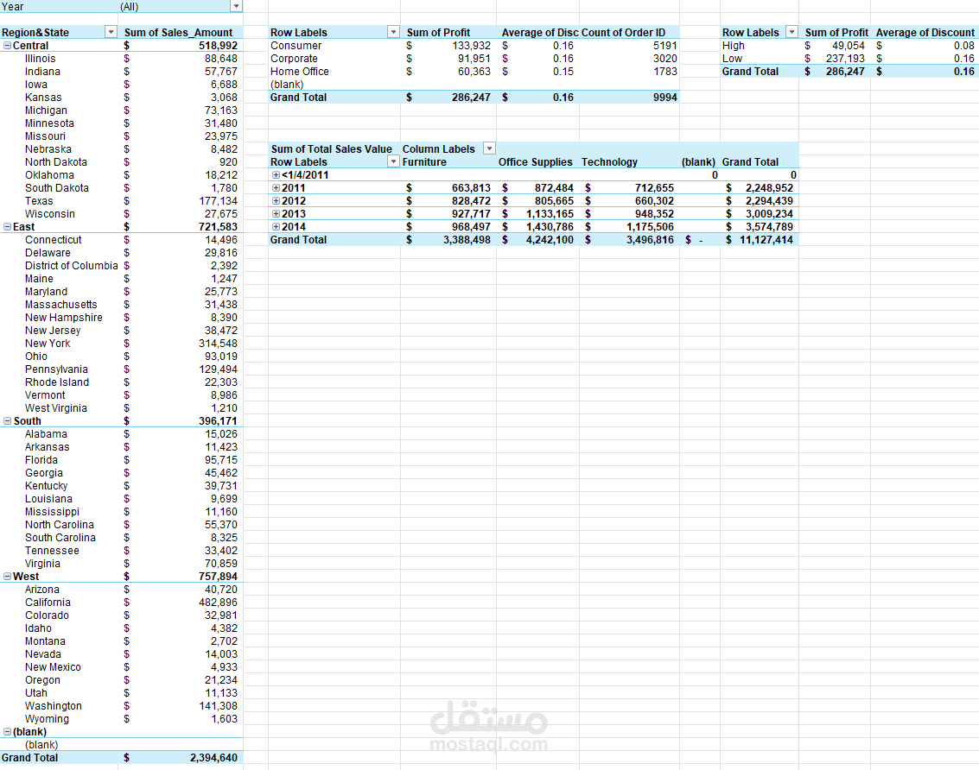Click the Grand Total value 2,394,640

click(x=213, y=758)
